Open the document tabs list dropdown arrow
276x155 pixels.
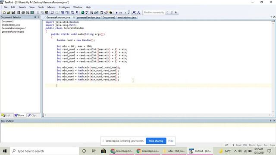tap(271, 17)
